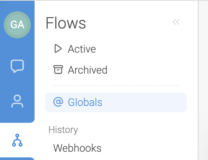208x160 pixels.
Task: Show Archived flows list
Action: click(87, 70)
